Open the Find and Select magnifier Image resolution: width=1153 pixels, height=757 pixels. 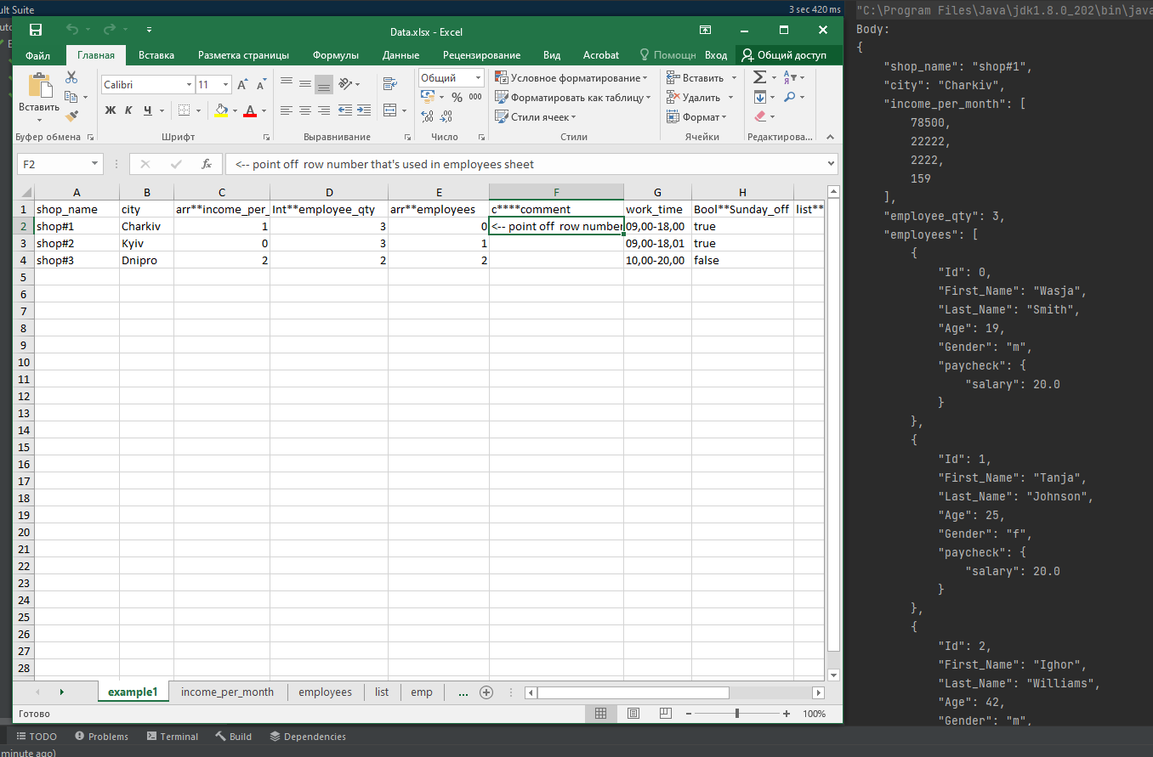790,97
